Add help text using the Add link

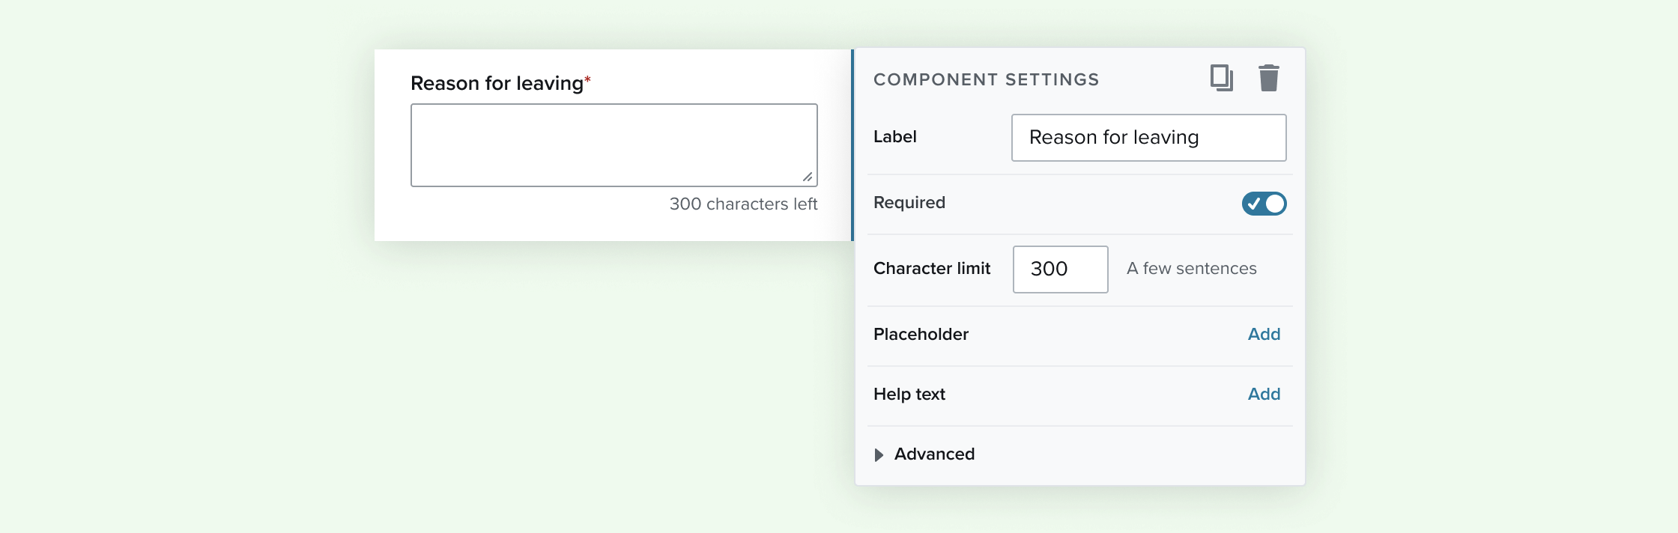tap(1264, 394)
